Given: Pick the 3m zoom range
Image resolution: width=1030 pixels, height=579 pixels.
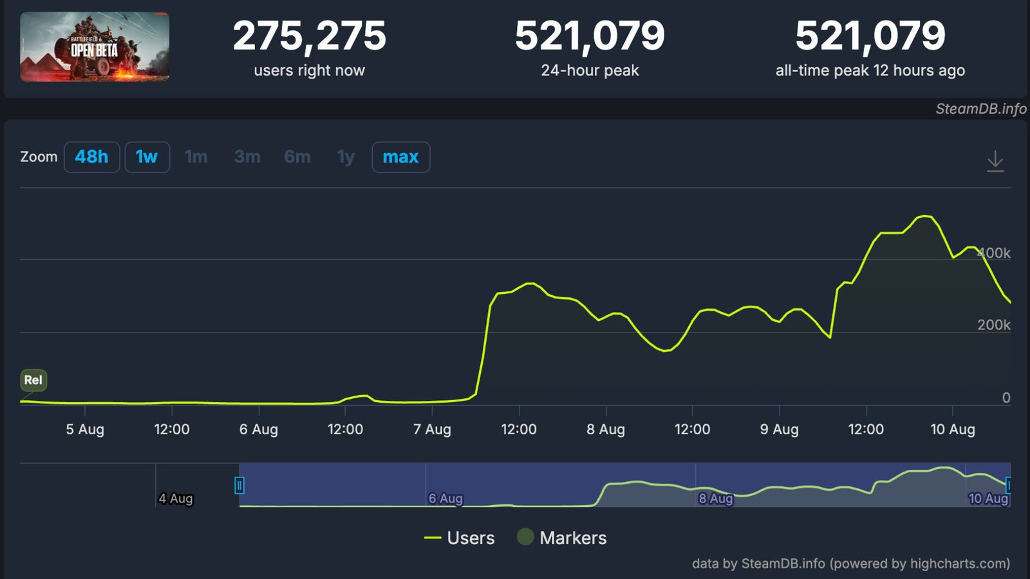Looking at the screenshot, I should tap(247, 157).
